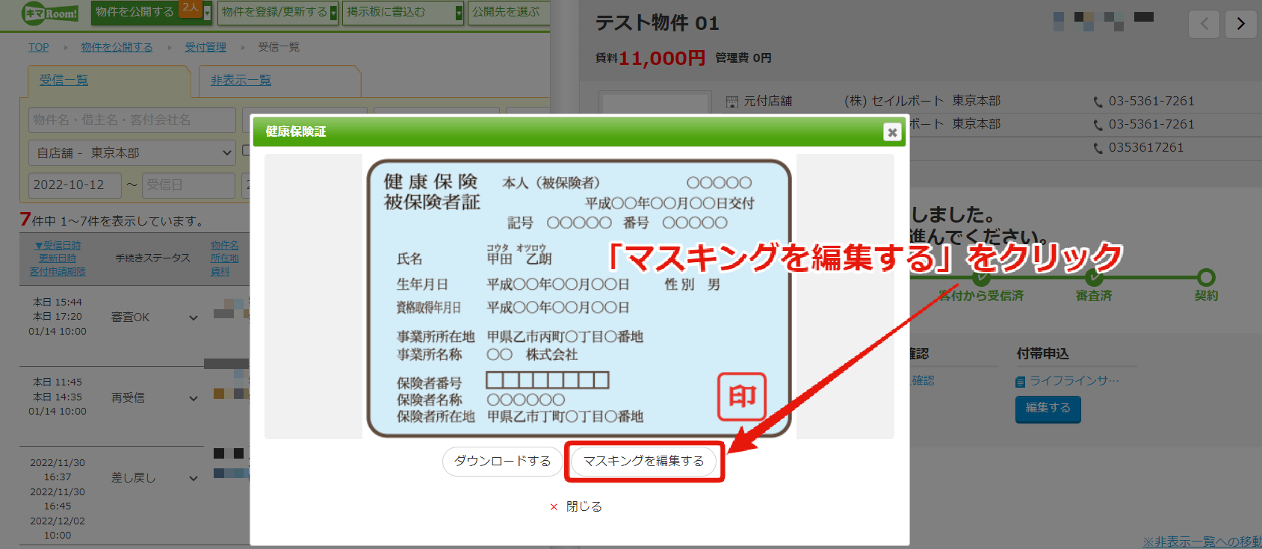Expand the 審査OK status dropdown

click(193, 317)
